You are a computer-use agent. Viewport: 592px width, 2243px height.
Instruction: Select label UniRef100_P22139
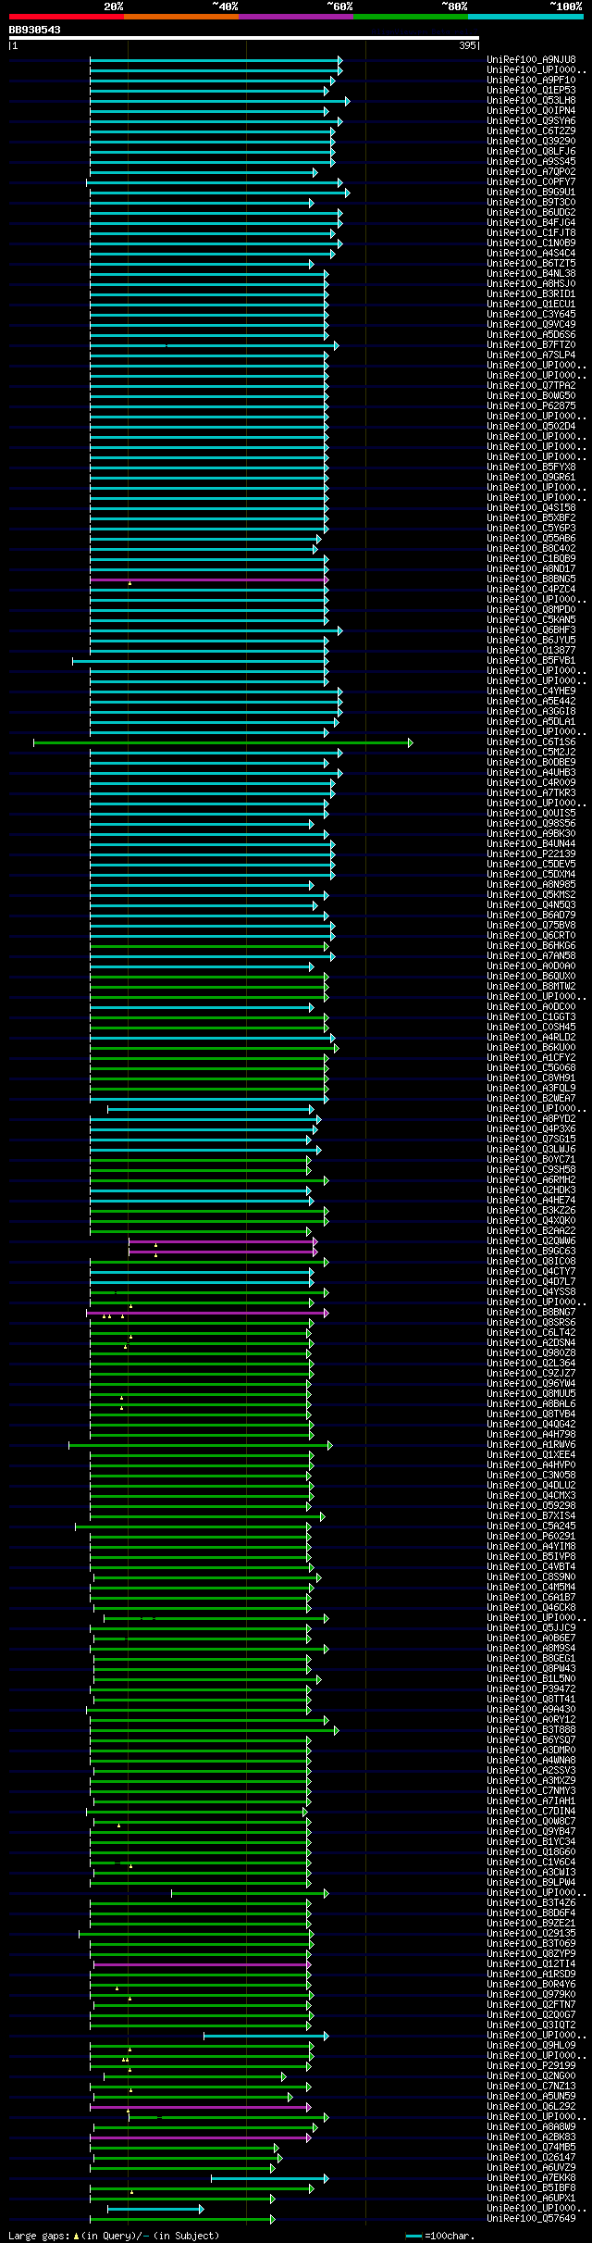point(531,854)
